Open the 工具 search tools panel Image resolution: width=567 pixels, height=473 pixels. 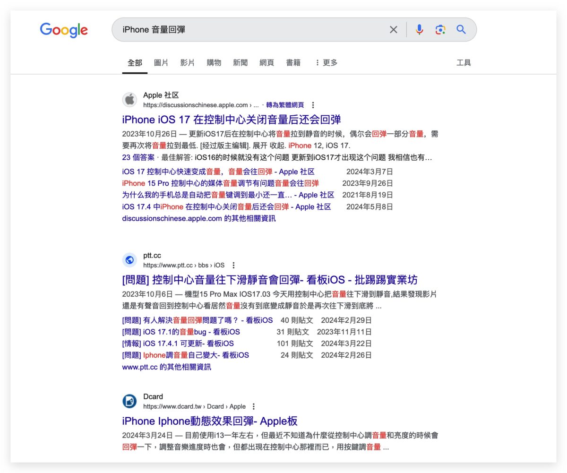coord(465,62)
